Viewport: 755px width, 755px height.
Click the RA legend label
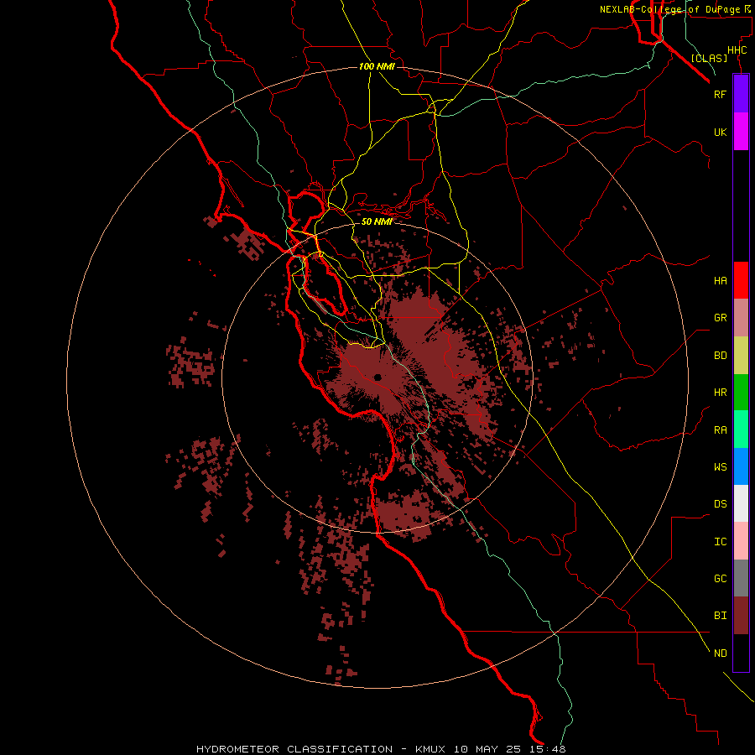720,430
